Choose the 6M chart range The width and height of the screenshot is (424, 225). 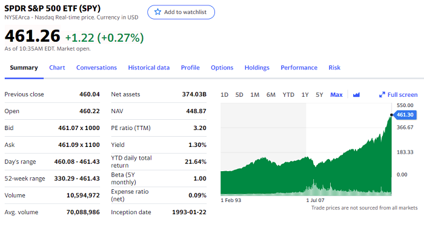(x=271, y=95)
